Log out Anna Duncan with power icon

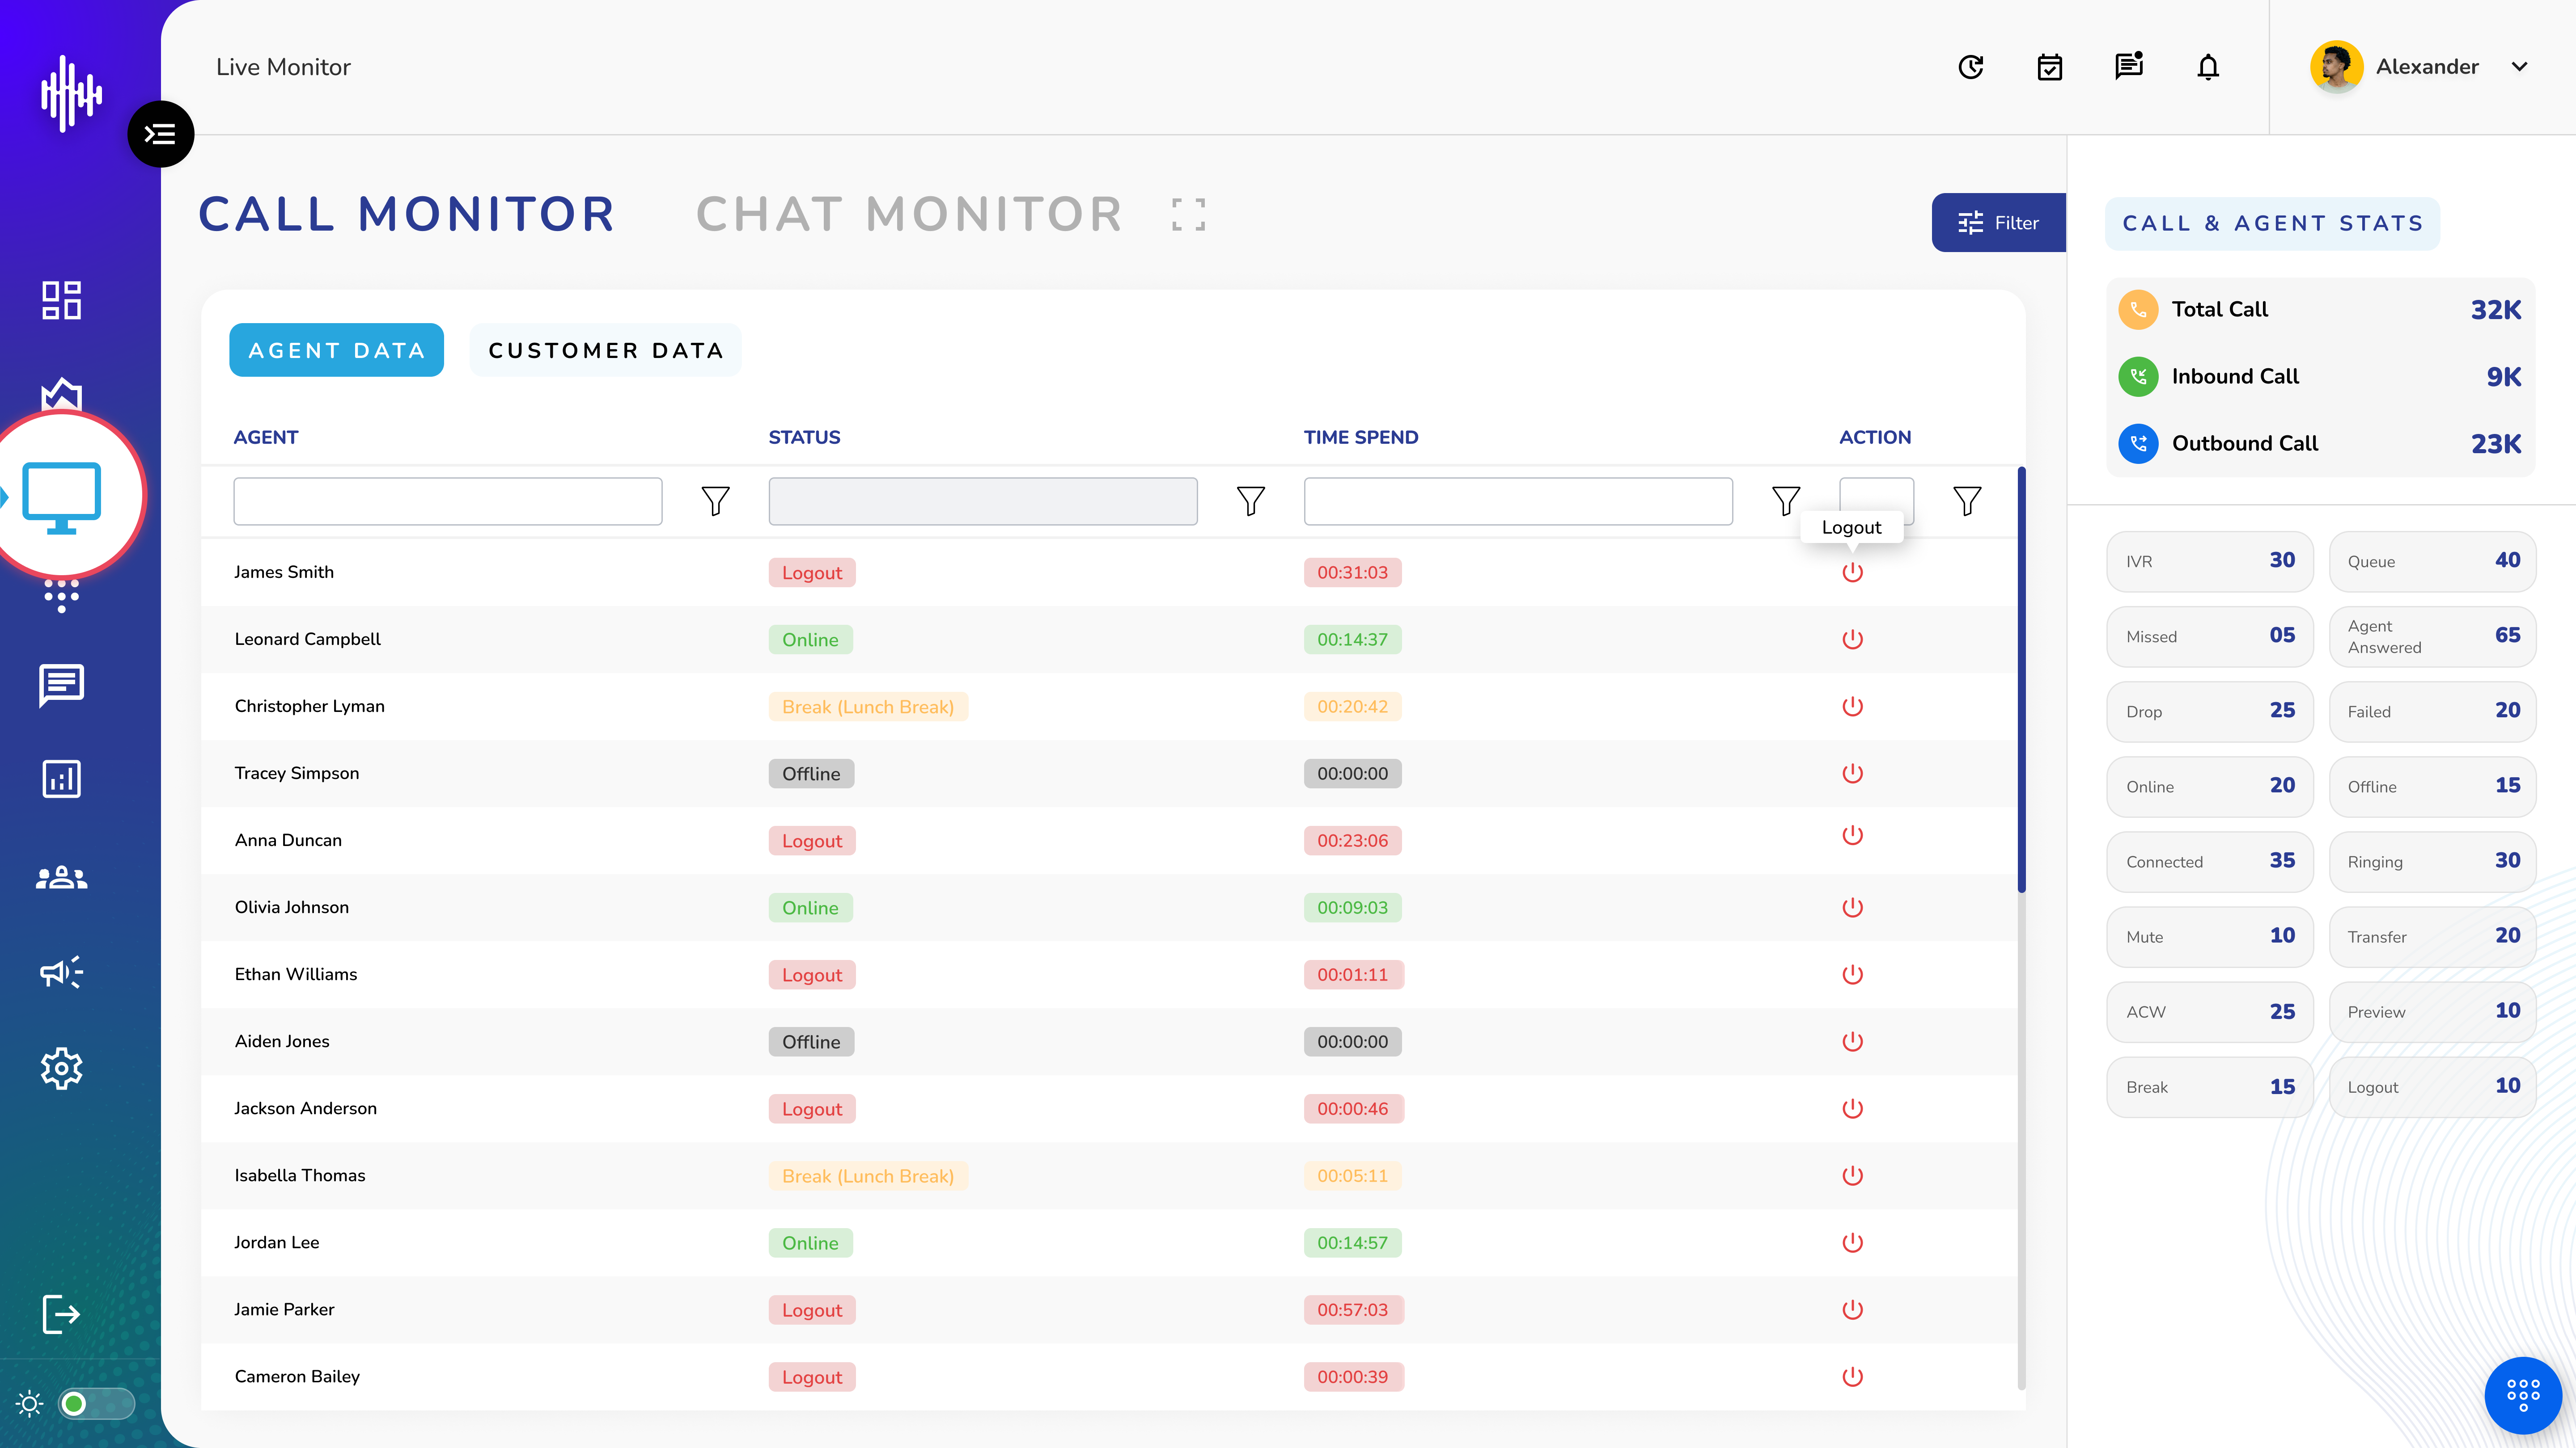[1852, 835]
